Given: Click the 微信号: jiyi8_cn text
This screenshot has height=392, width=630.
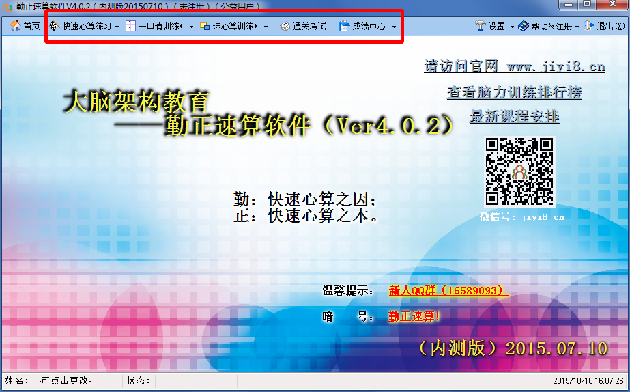Looking at the screenshot, I should click(x=522, y=217).
